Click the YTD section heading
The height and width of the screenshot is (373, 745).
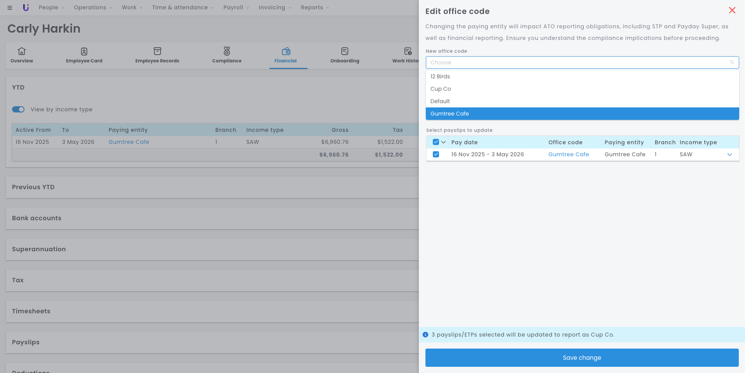pyautogui.click(x=18, y=88)
